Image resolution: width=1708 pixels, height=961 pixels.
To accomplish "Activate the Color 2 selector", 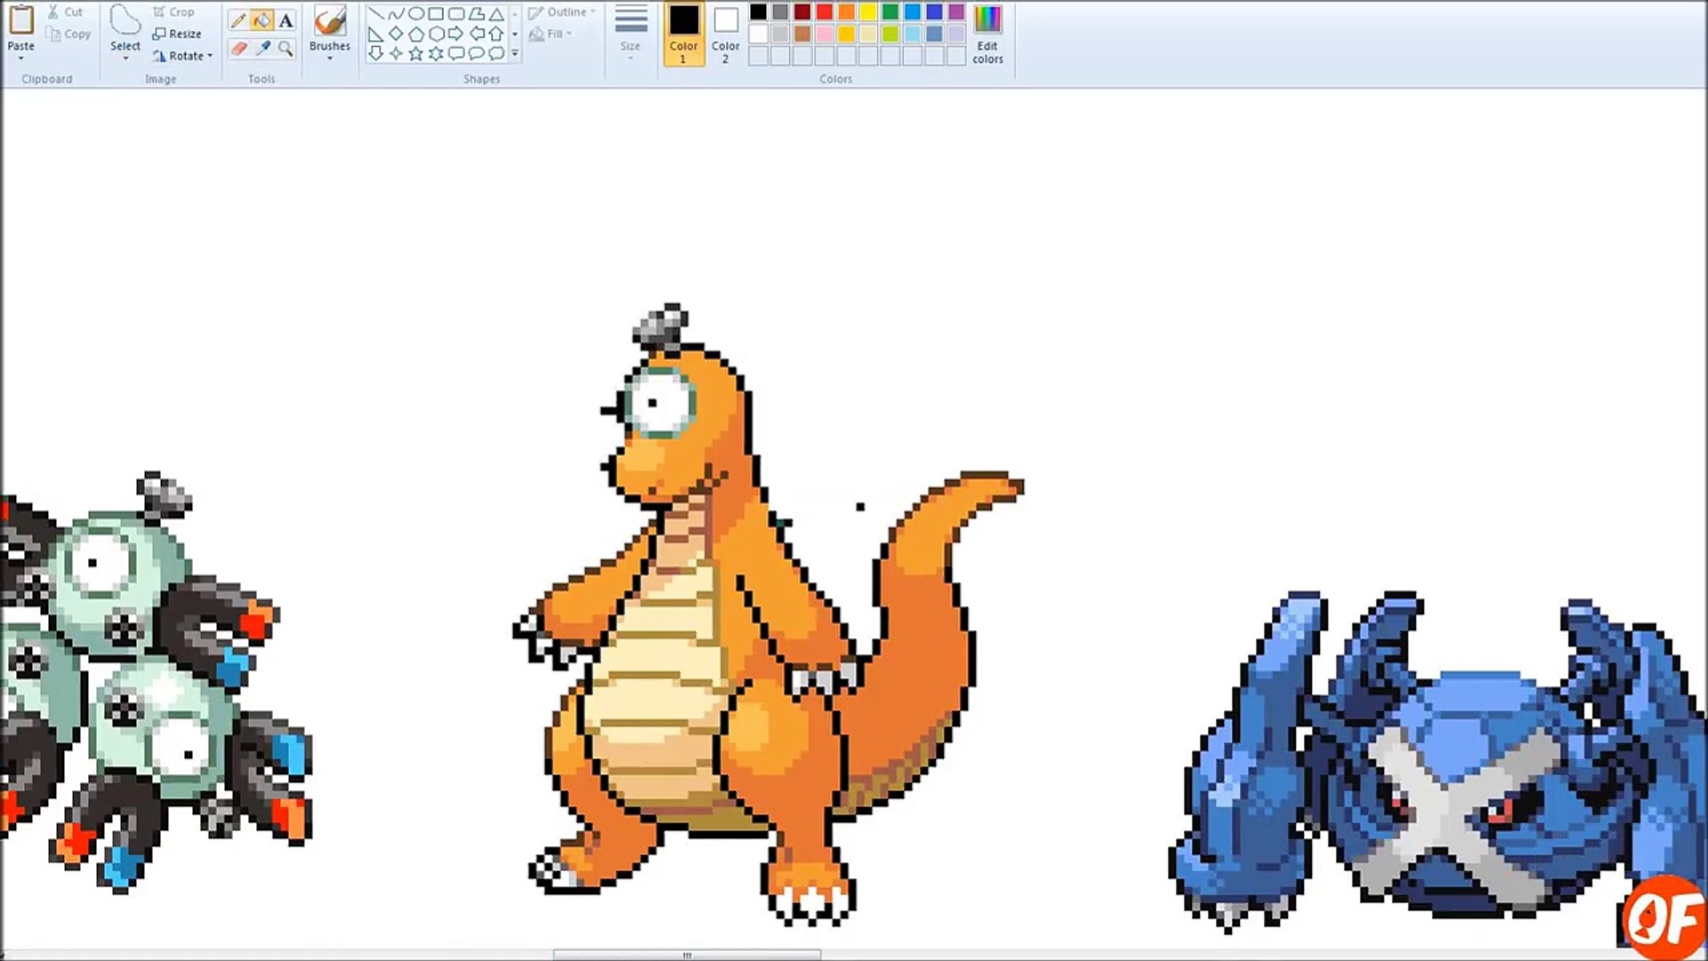I will [725, 34].
